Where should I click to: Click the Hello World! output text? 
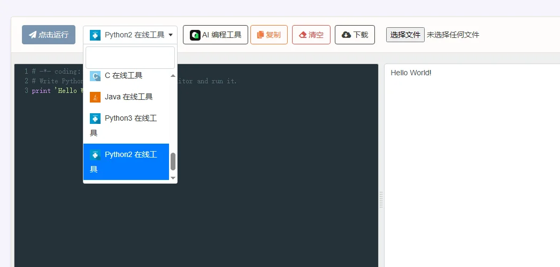(x=411, y=73)
